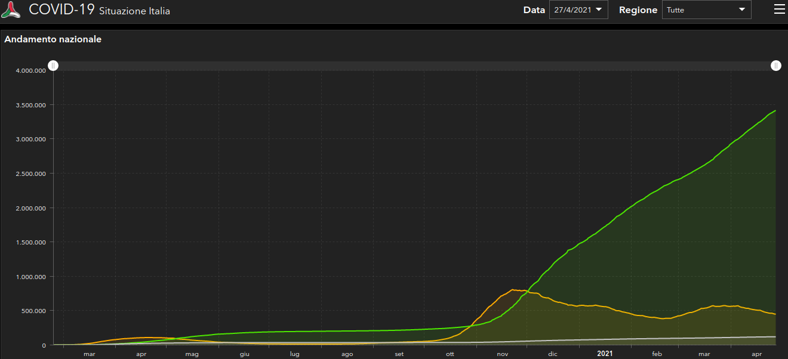The height and width of the screenshot is (359, 788).
Task: Click the Protezione Civile logo icon
Action: (11, 10)
